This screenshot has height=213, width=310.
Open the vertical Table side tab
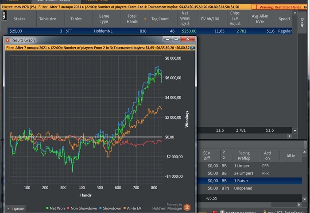(302, 22)
